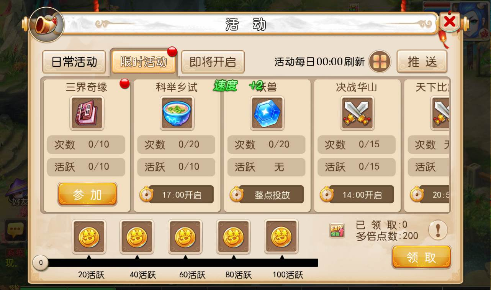Screen dimensions: 491x290
Task: Open the crossed swords icon under 决战华山
Action: point(357,113)
